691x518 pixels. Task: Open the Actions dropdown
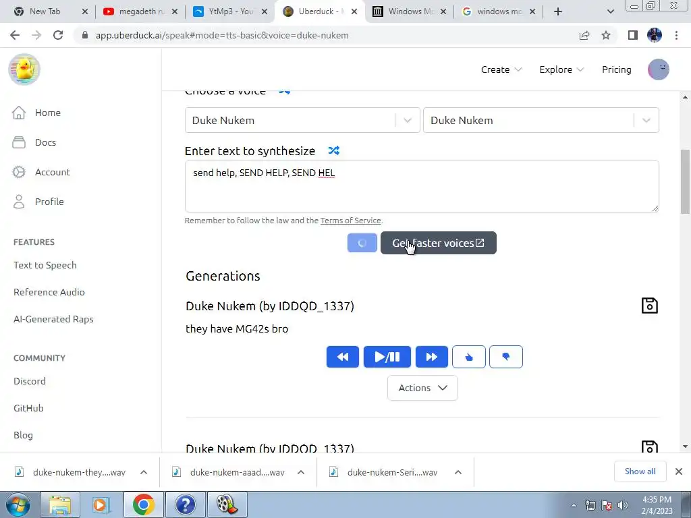pyautogui.click(x=422, y=388)
